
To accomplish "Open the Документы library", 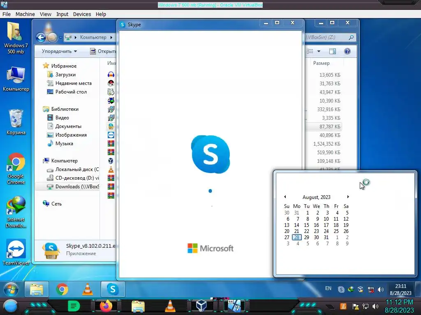I will (68, 126).
